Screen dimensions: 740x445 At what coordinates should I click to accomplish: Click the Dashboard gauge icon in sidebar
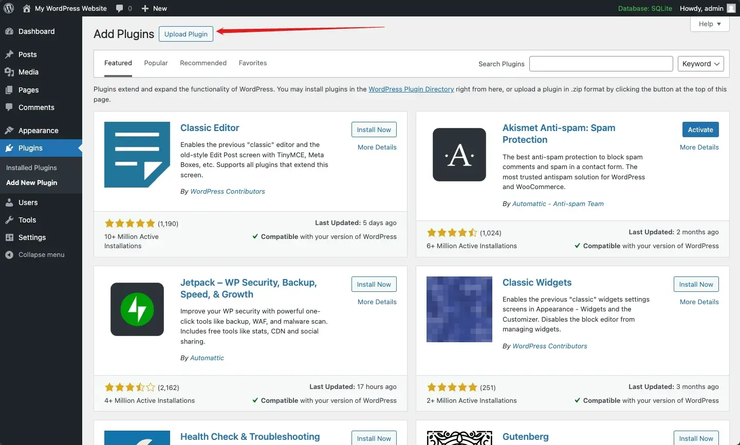click(9, 31)
